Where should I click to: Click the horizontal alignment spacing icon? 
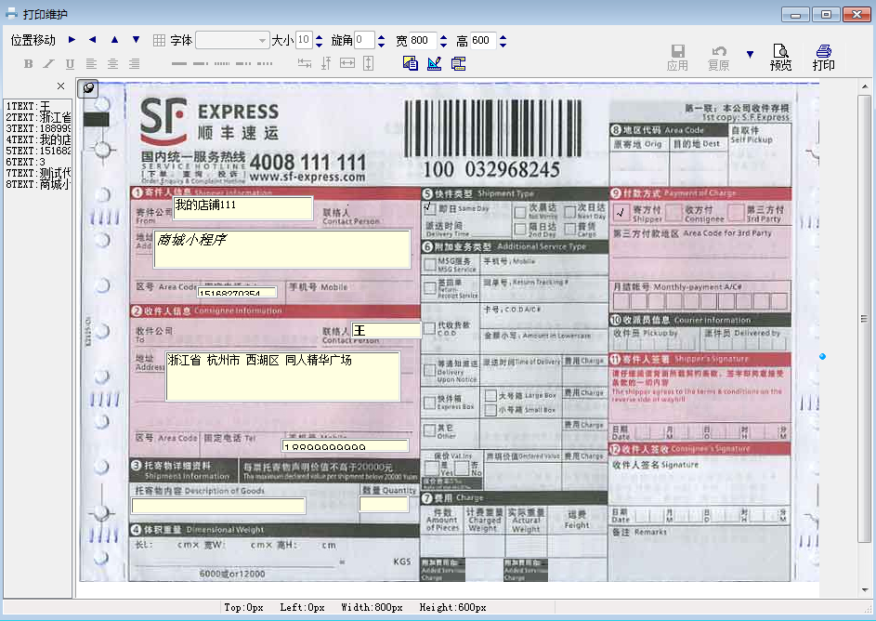point(305,64)
